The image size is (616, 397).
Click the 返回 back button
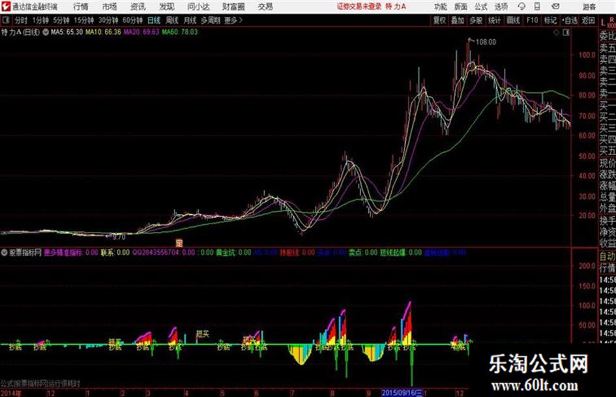pos(588,20)
